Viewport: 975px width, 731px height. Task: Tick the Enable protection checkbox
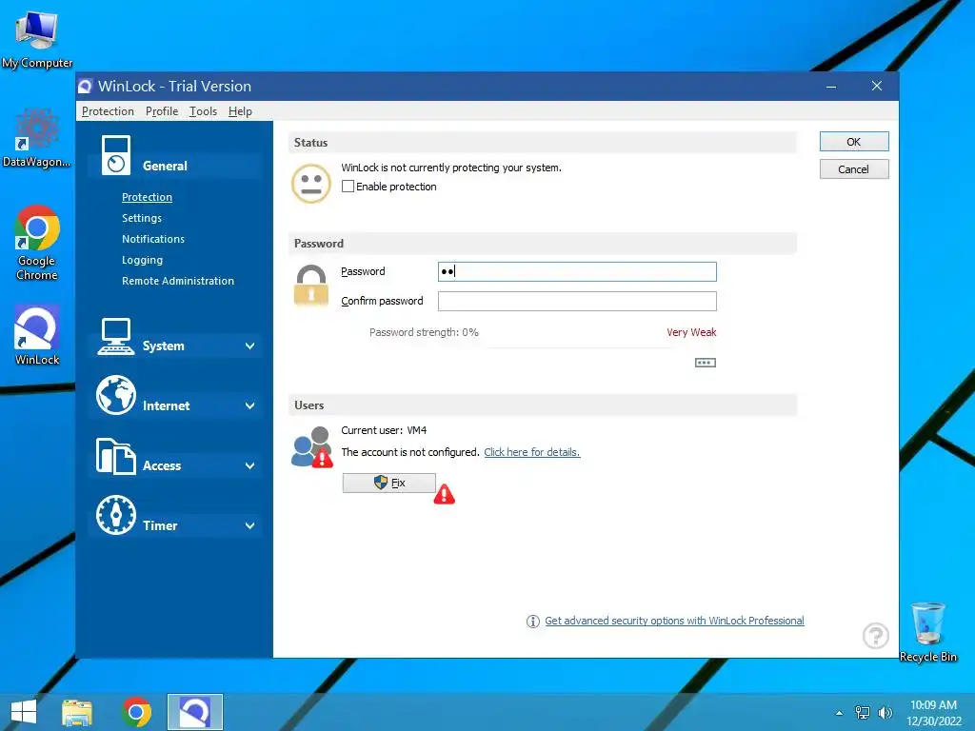click(x=348, y=187)
